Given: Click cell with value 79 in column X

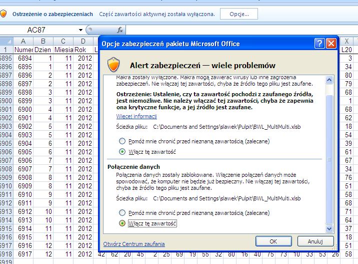Looking at the screenshot, I should pos(346,84).
